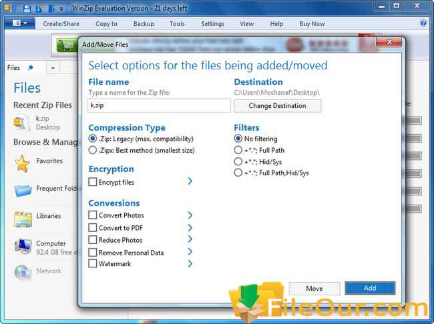
Task: Open recent k.zip Desktop entry
Action: pyautogui.click(x=48, y=123)
